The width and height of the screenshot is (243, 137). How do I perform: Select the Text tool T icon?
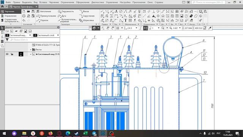[x=125, y=20]
